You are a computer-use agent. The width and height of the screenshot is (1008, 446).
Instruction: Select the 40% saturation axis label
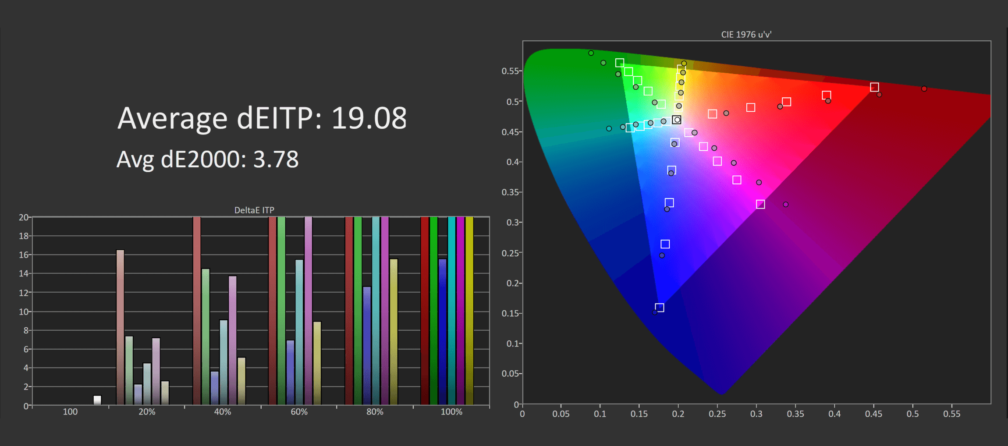(223, 412)
